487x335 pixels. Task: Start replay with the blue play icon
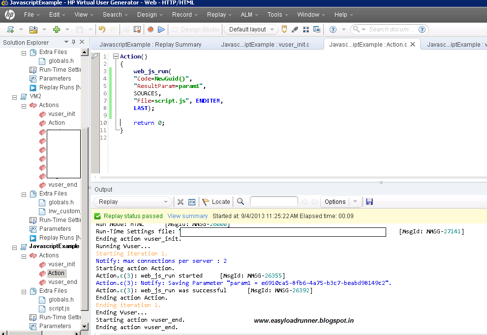tap(161, 29)
